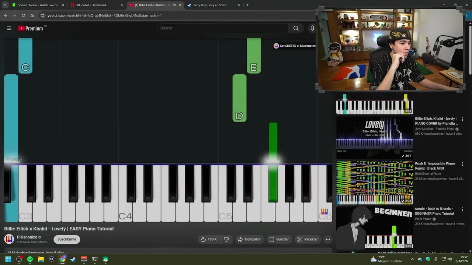Close the Spreen Stream tab

[x=63, y=5]
